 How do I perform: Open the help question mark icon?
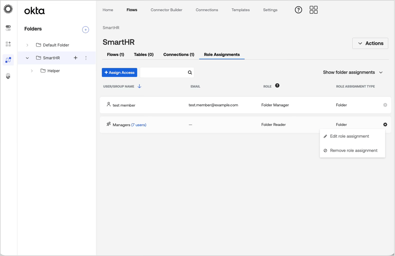tap(298, 10)
